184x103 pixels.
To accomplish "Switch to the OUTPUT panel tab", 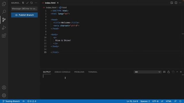I will 47,72.
